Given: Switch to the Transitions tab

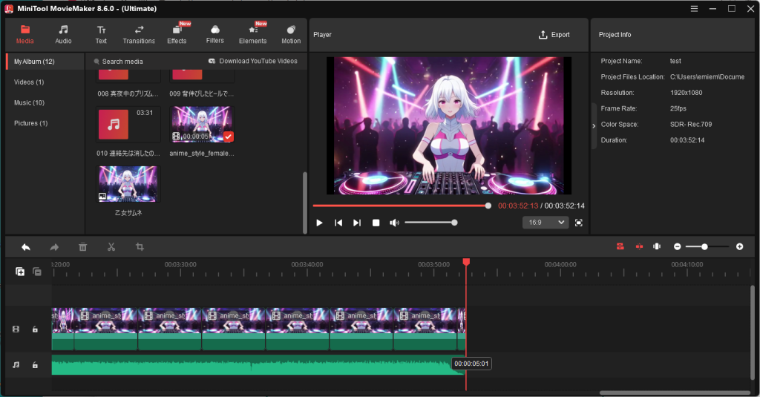Looking at the screenshot, I should tap(139, 34).
